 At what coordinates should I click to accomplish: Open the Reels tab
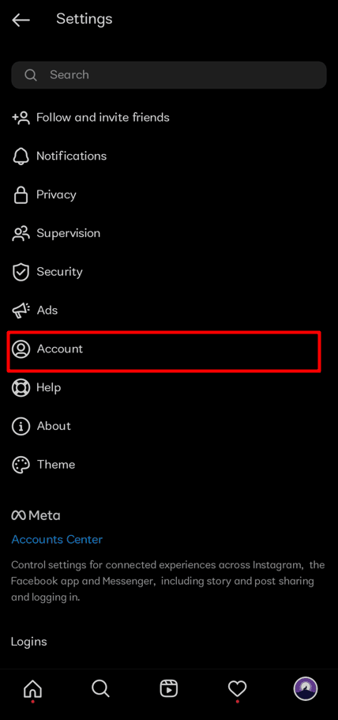pos(169,688)
